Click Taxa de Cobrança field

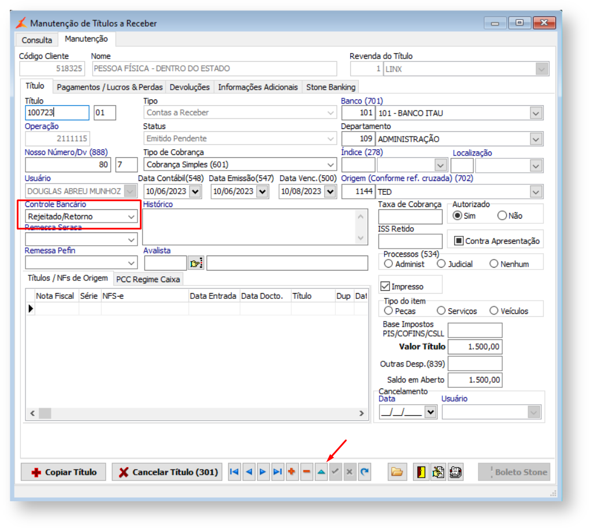410,217
